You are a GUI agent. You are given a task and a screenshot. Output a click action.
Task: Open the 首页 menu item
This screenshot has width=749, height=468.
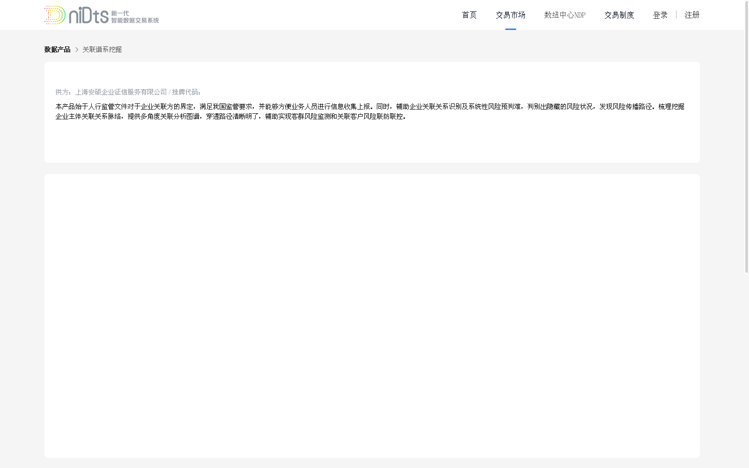(469, 15)
